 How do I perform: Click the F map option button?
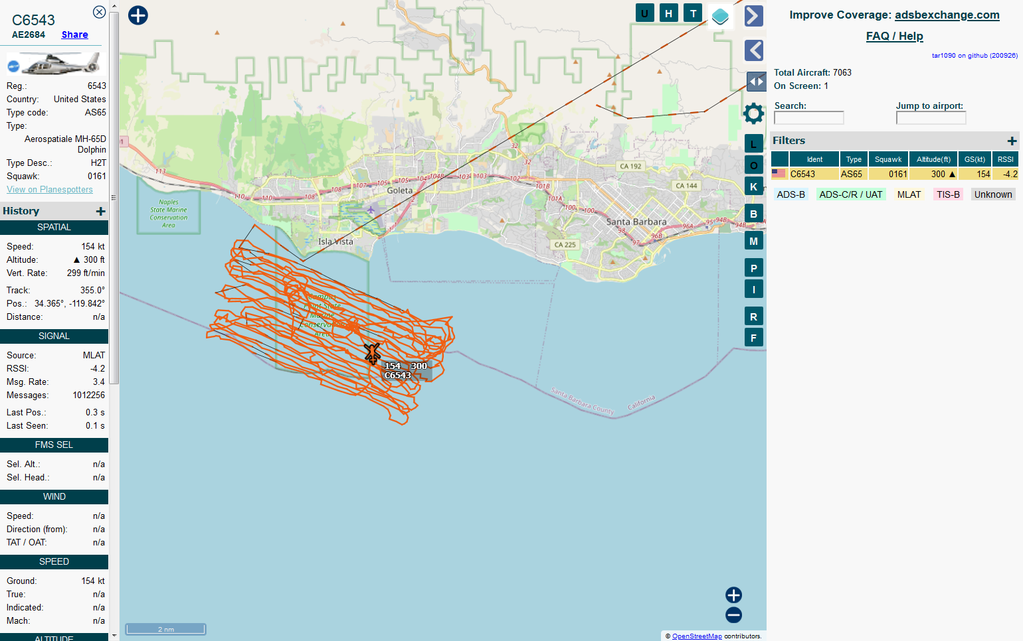pos(754,338)
